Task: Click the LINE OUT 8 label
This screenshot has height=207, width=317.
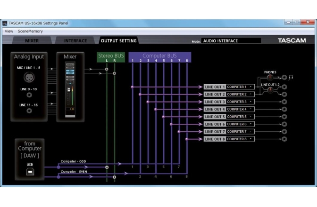Action: (215, 139)
